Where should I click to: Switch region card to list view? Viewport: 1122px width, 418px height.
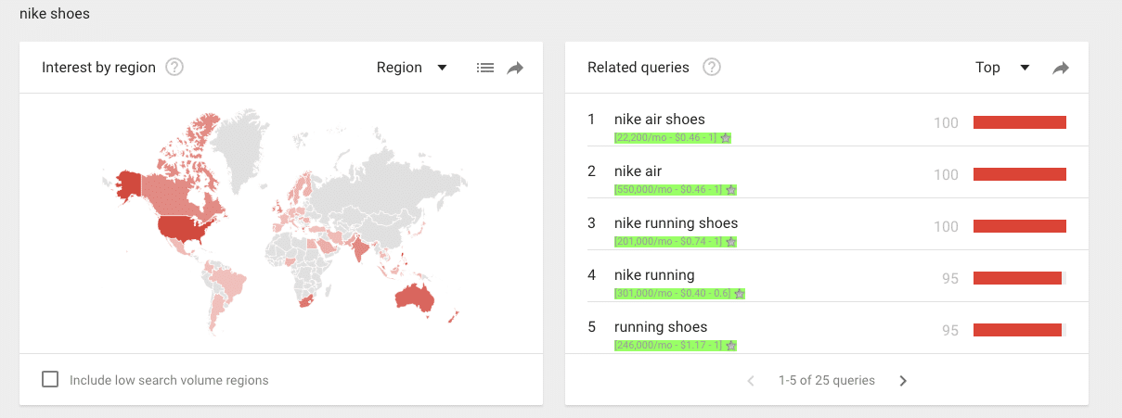(484, 68)
